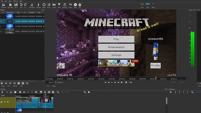
Task: Save the project with the floppy-disk icon
Action: 16,5
